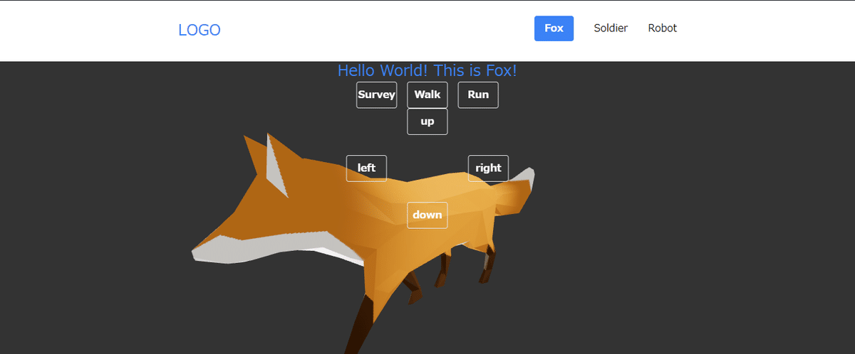The height and width of the screenshot is (354, 855).
Task: Start the Walk animation
Action: tap(427, 95)
